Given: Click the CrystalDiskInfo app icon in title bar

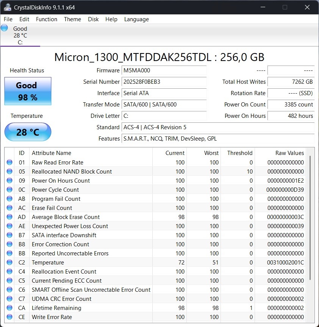Looking at the screenshot, I should point(7,7).
